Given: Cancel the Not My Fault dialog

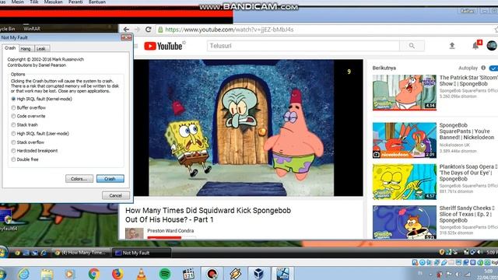Looking at the screenshot, I should click(x=116, y=195).
